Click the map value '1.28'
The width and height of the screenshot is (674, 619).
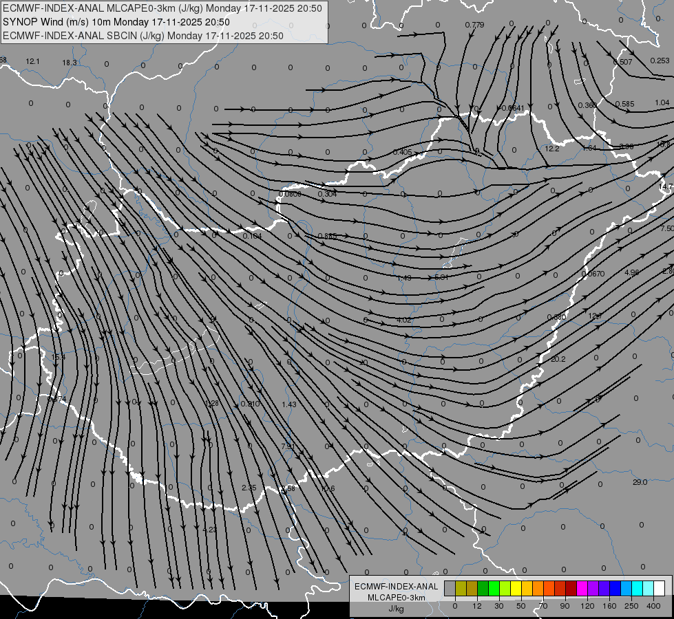(212, 403)
